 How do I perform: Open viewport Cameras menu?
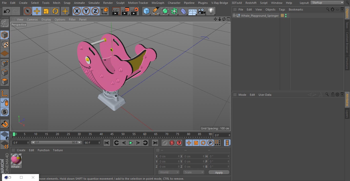tap(32, 20)
